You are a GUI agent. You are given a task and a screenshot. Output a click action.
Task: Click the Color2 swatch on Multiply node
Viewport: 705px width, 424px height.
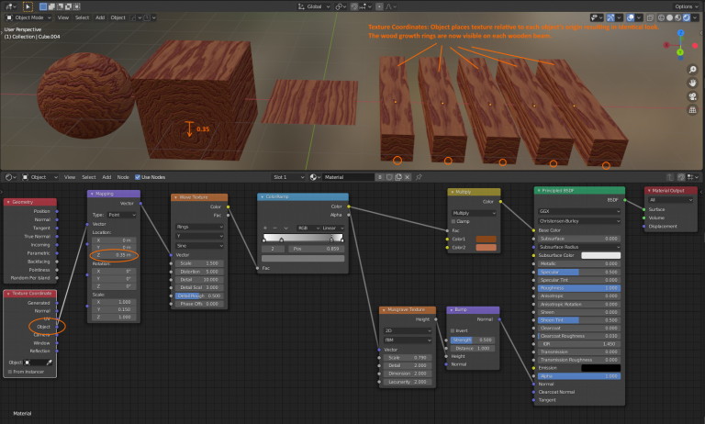point(487,248)
